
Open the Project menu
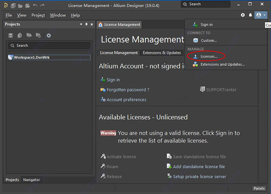point(38,15)
